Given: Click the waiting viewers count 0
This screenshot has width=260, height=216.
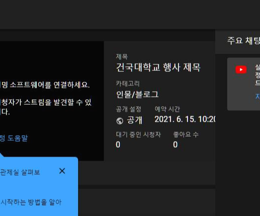Looking at the screenshot, I should pyautogui.click(x=118, y=145).
